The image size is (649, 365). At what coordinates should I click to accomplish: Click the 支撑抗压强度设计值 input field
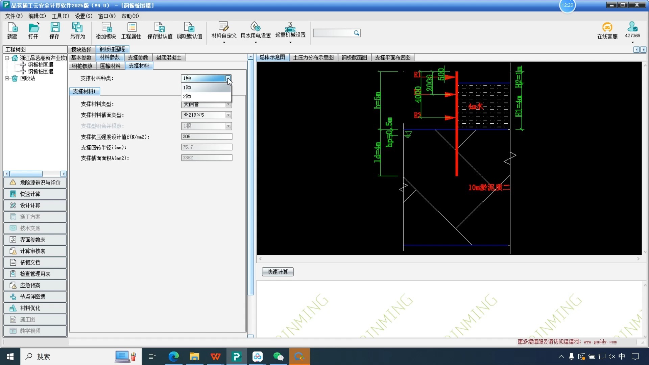click(207, 137)
